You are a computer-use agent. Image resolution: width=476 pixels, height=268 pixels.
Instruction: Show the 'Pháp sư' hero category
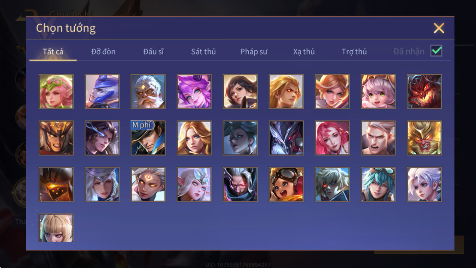point(254,52)
